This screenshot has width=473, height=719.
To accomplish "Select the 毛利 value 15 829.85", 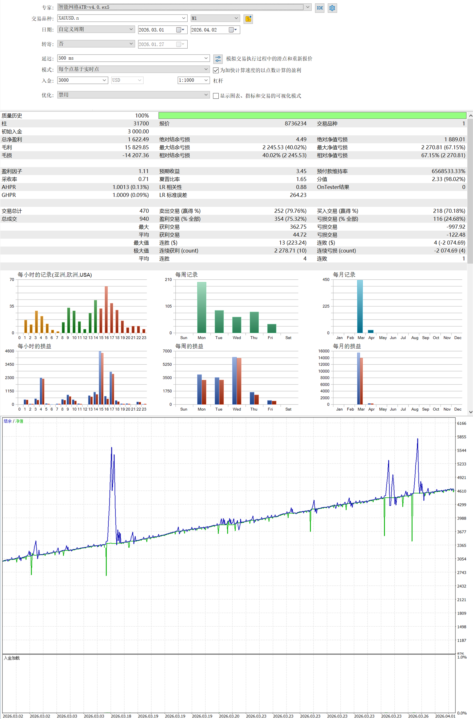I will (x=137, y=147).
